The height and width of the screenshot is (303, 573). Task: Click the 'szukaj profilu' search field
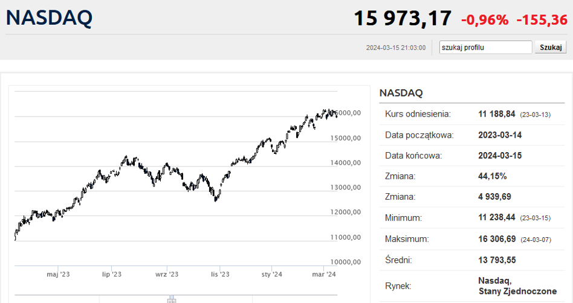[485, 48]
